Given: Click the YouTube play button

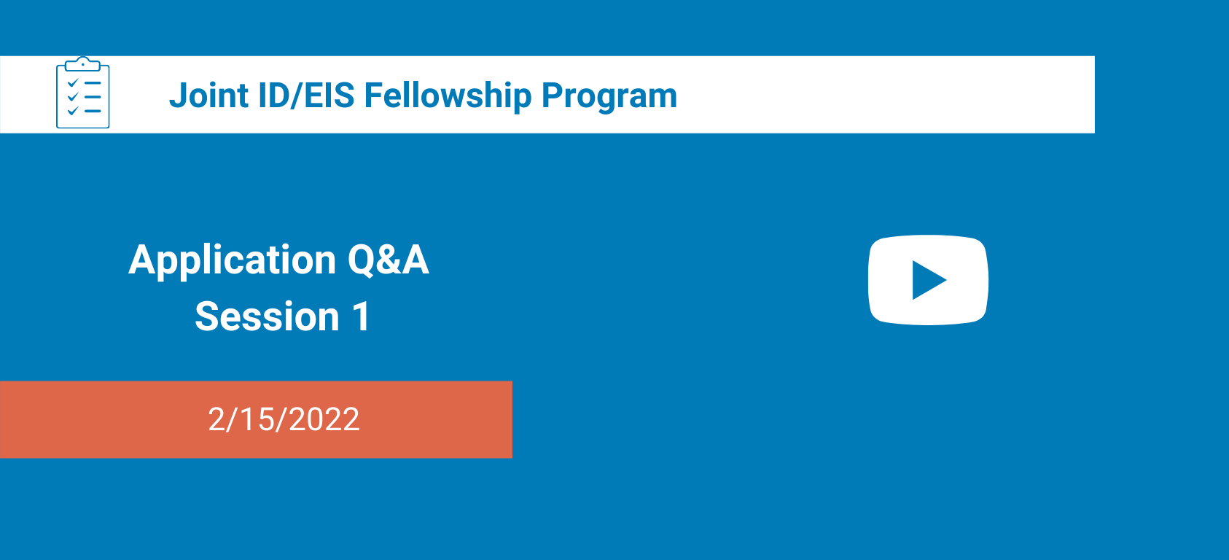Looking at the screenshot, I should point(927,280).
